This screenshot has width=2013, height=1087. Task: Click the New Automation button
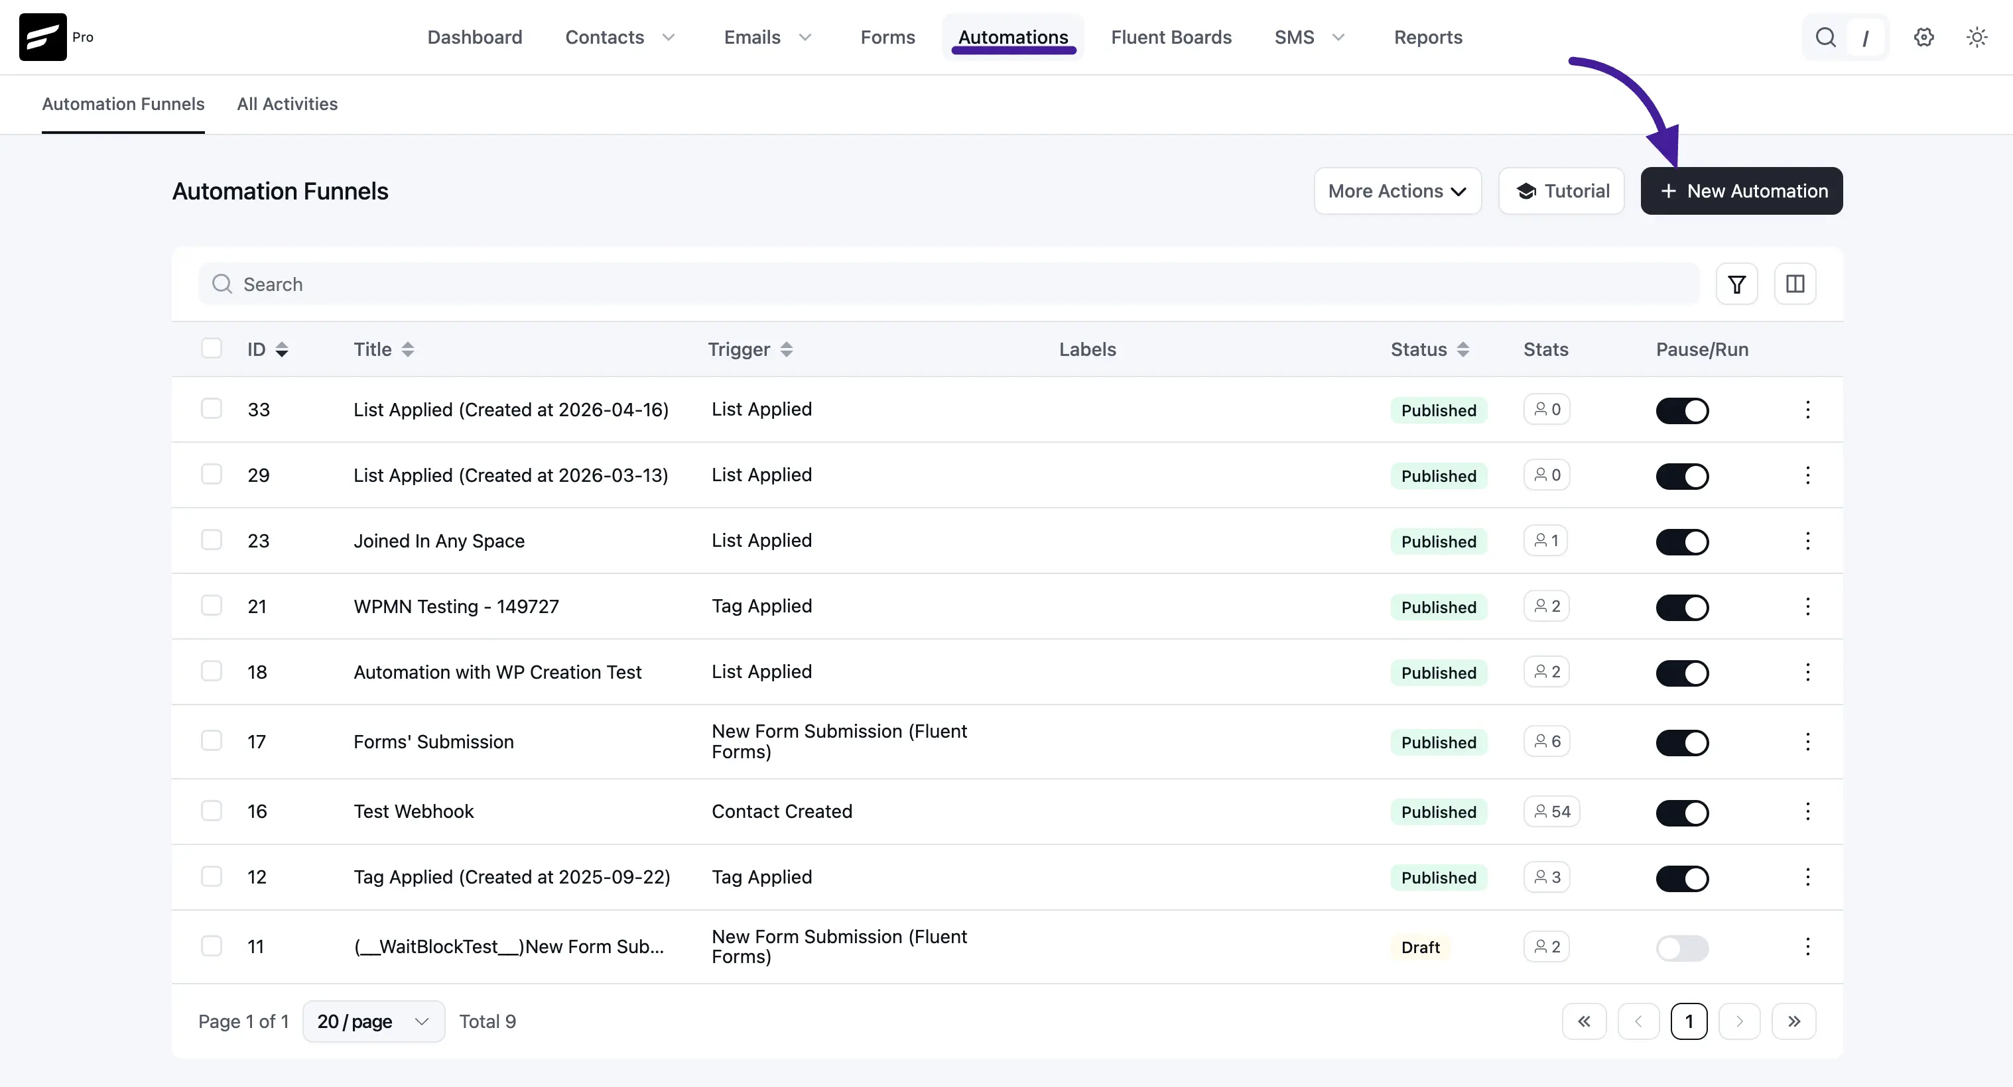tap(1741, 192)
